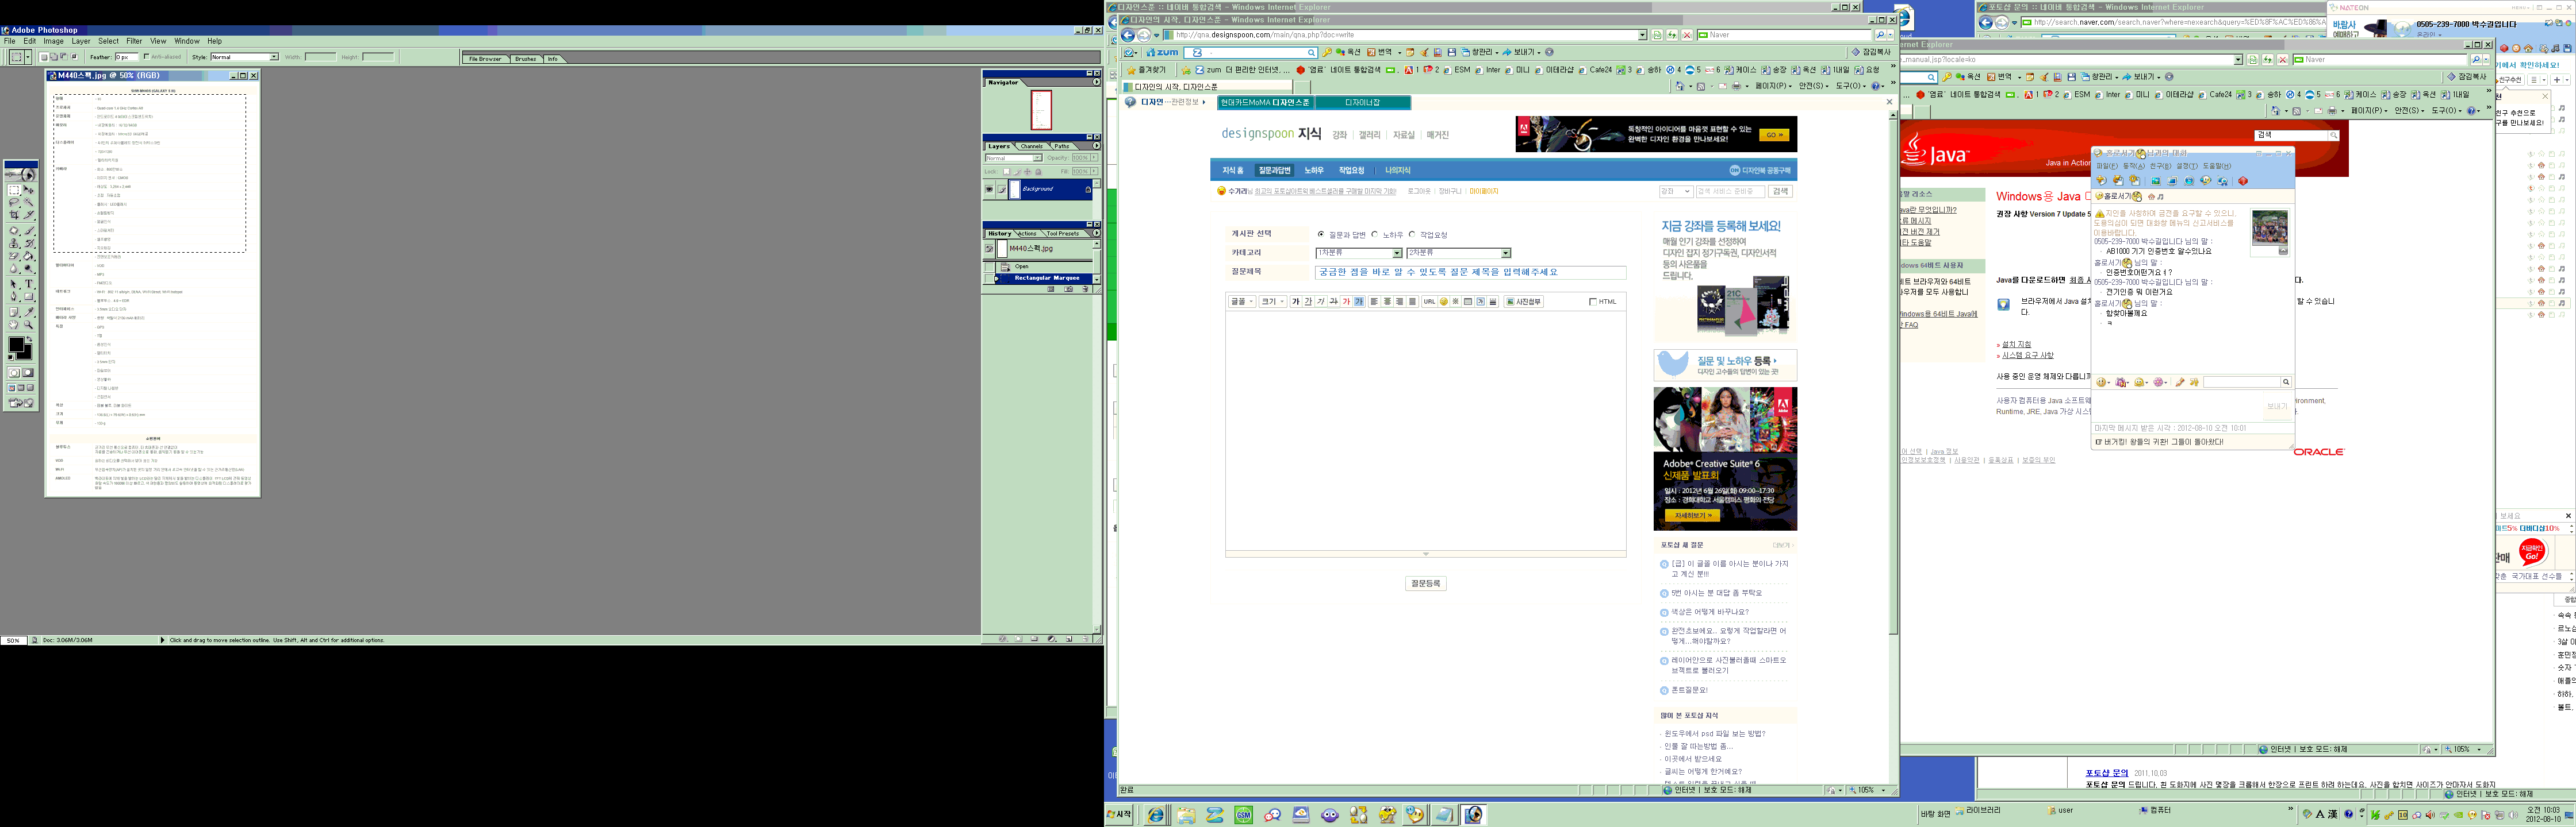Screen dimensions: 2576x827
Task: Enable the HTML checkbox in editor
Action: pos(1592,302)
